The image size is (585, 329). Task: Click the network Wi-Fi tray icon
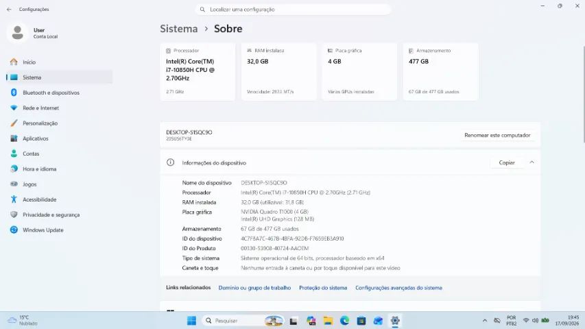[x=526, y=320]
